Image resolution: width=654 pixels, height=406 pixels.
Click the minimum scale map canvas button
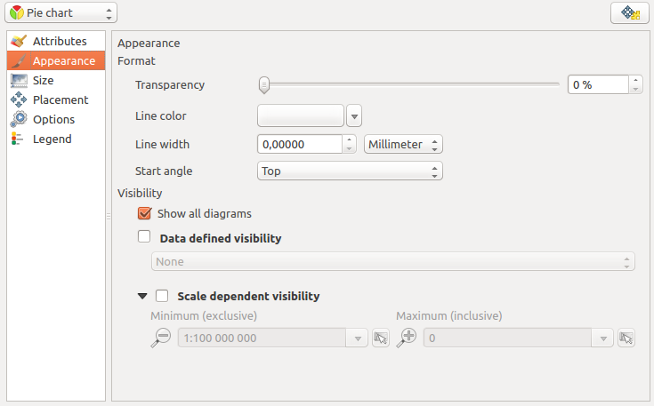(381, 338)
